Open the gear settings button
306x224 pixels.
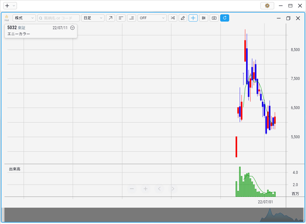coord(267,6)
